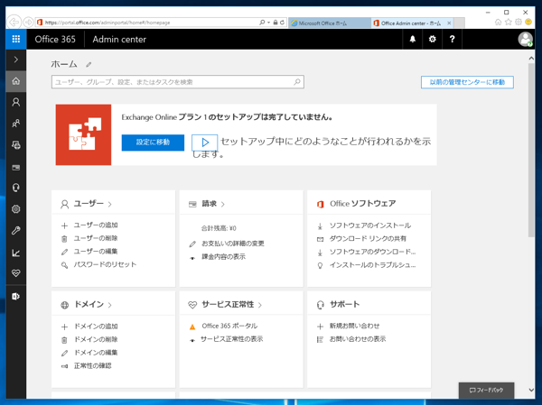Click ドメインの削除 link

tap(96, 339)
